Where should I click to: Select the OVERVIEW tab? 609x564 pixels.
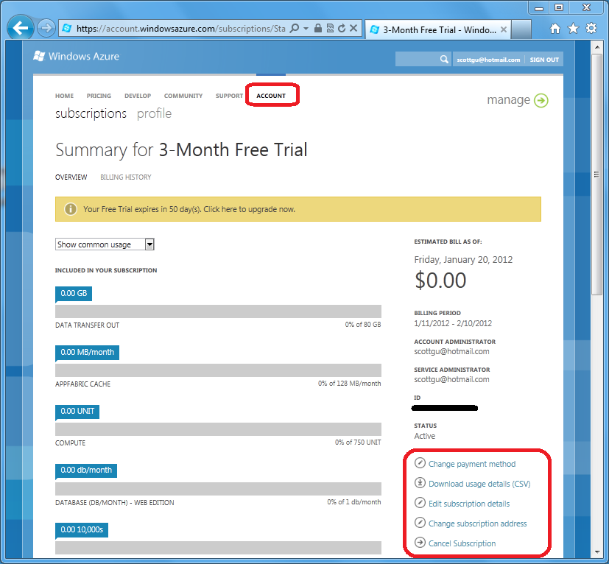[x=71, y=177]
